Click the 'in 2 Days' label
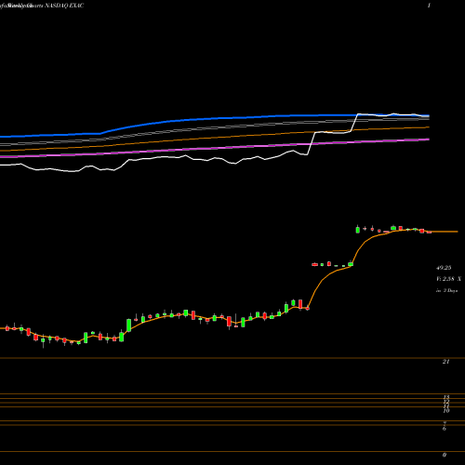The height and width of the screenshot is (465, 465). click(446, 291)
